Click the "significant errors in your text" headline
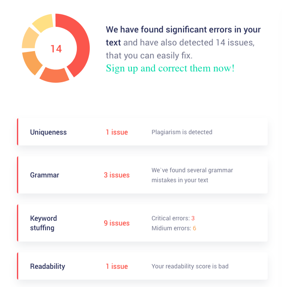This screenshot has width=282, height=287. point(183,30)
